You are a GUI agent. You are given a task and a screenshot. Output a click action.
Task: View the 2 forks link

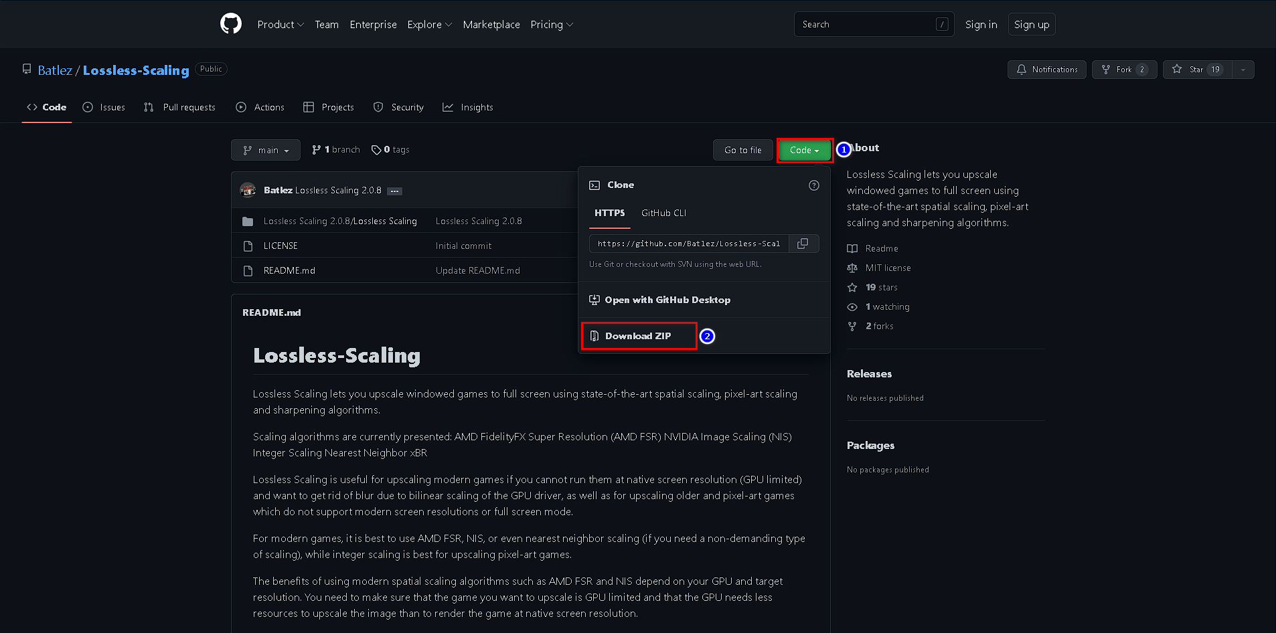(870, 326)
